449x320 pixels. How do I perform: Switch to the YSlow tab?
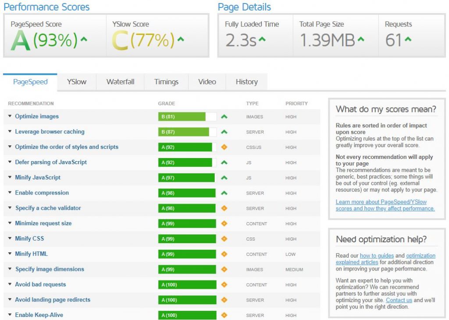tap(76, 82)
